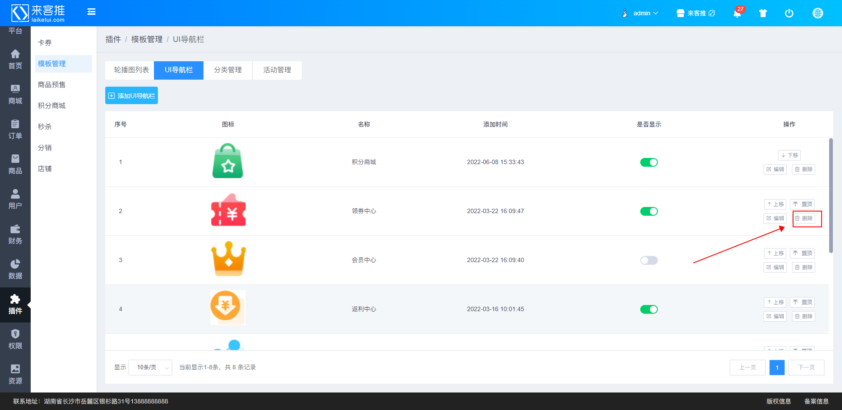Open 权限 sidebar section
The image size is (842, 410).
point(15,340)
